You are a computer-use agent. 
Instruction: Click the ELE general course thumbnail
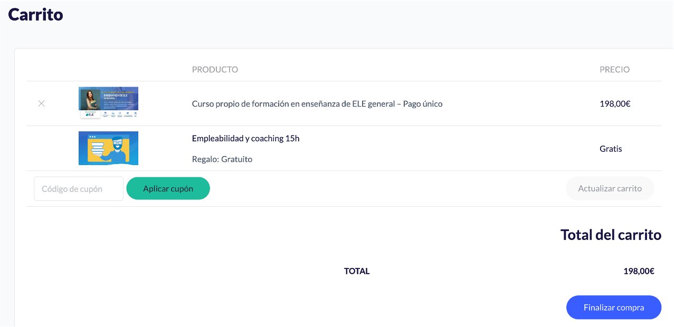(108, 102)
